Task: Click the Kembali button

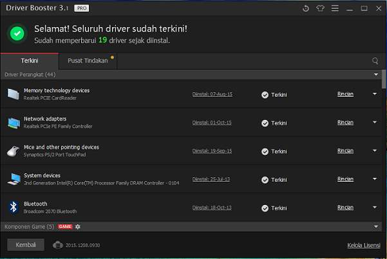Action: pyautogui.click(x=26, y=245)
